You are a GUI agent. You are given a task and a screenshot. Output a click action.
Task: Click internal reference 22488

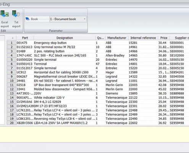133,110
